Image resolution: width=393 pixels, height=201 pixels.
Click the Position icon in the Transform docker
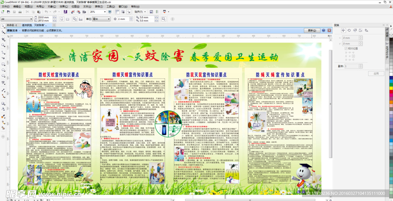343,30
